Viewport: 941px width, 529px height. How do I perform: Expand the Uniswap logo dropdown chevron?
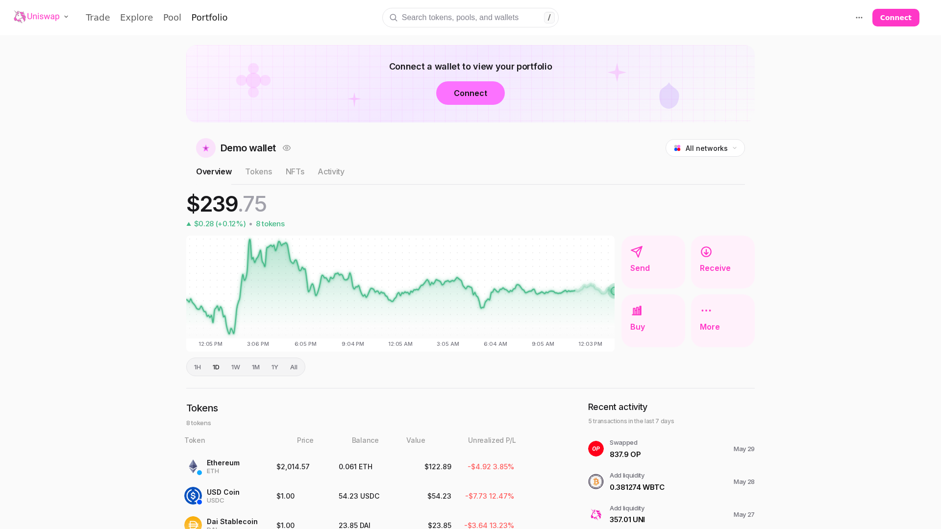66,17
